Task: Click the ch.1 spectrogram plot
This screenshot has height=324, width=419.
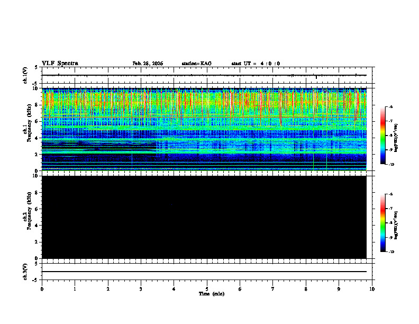Action: coord(204,129)
